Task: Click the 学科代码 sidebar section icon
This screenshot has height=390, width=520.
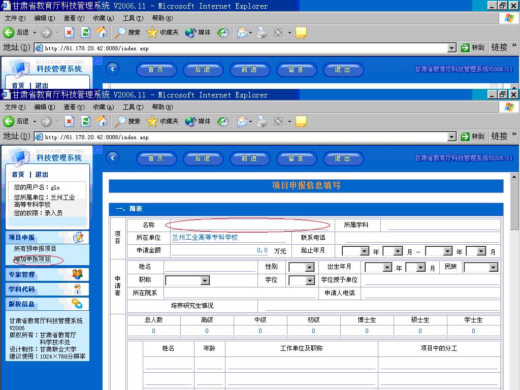Action: coord(78,289)
